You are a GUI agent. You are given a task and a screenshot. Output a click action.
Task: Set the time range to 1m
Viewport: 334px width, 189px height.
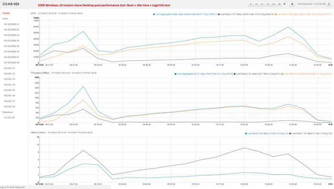point(268,4)
